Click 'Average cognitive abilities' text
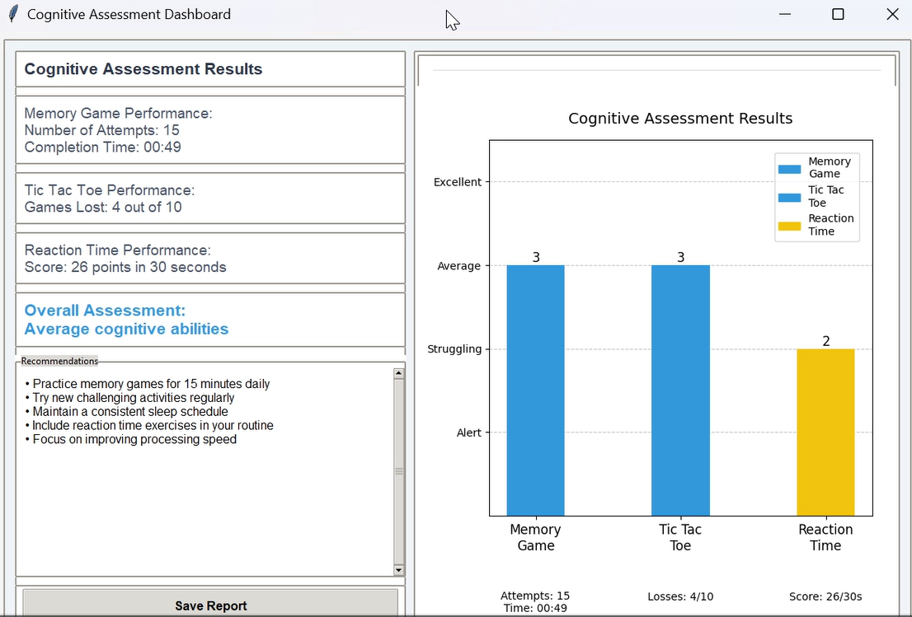This screenshot has width=912, height=617. pyautogui.click(x=126, y=329)
